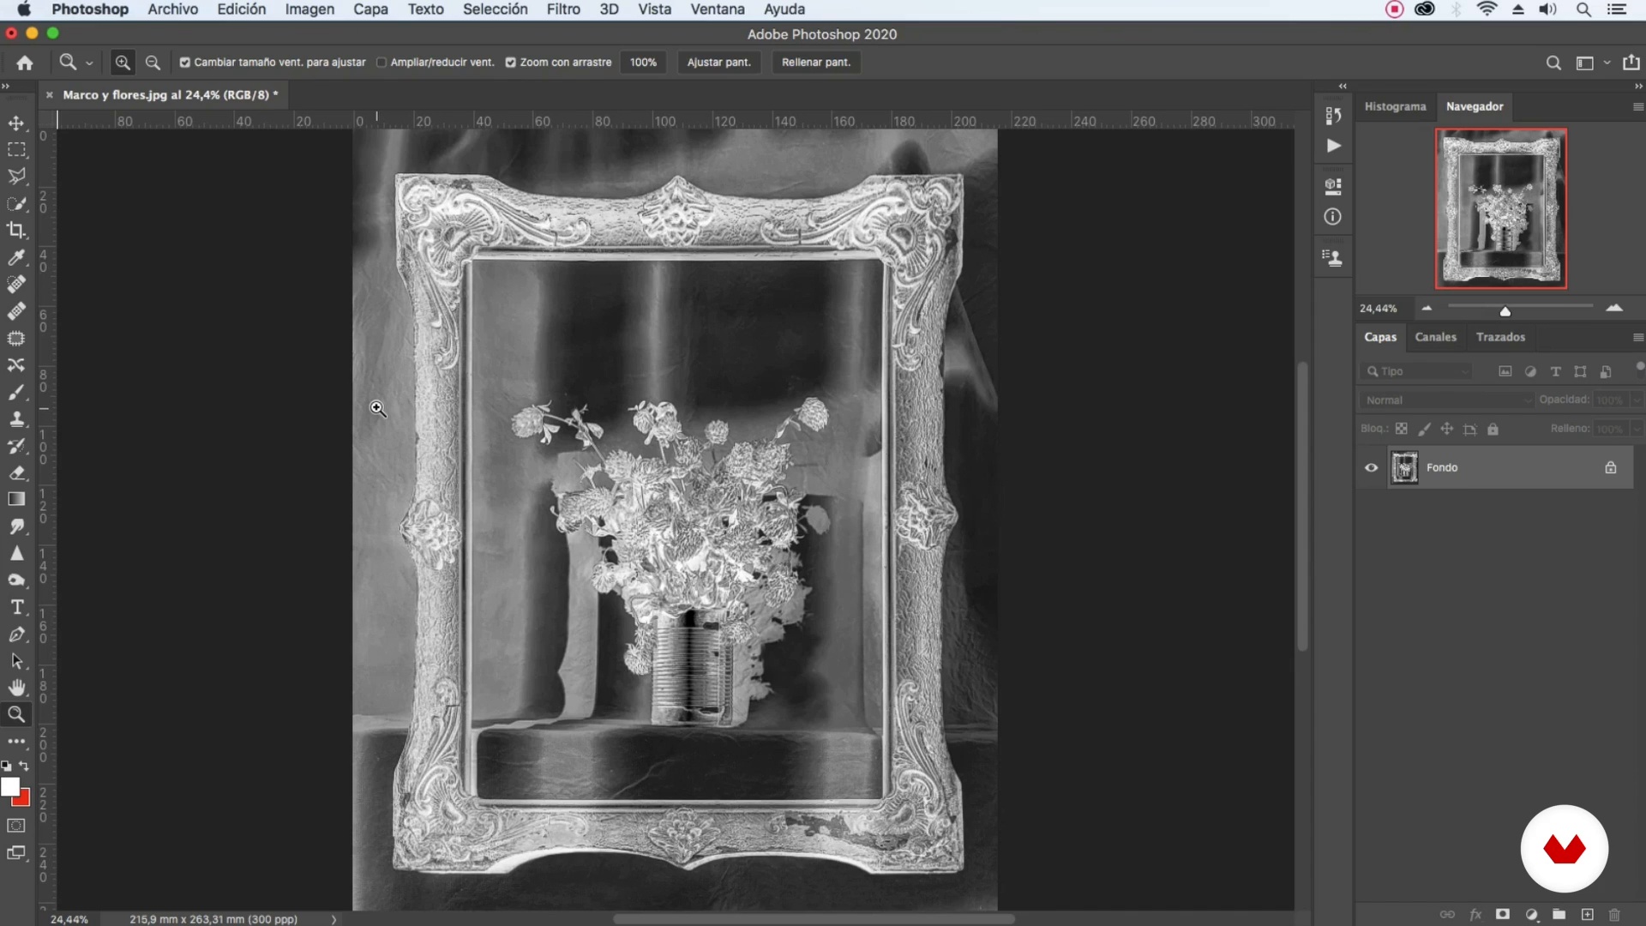
Task: Expand the status bar info arrow
Action: click(x=333, y=919)
